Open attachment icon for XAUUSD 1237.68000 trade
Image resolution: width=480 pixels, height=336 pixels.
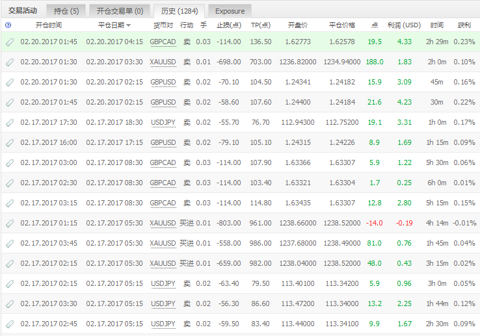click(x=10, y=244)
